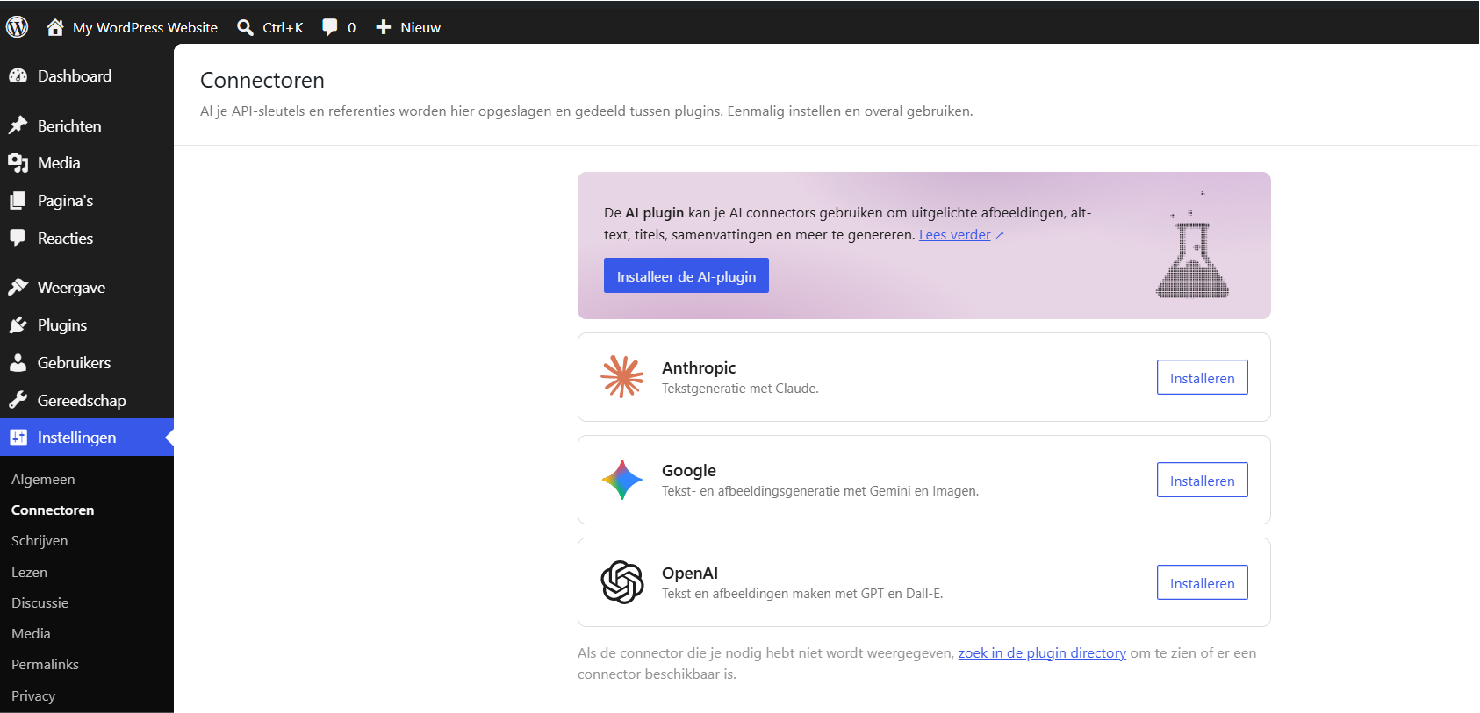1480x713 pixels.
Task: Click the Anthropic connector title text
Action: [x=699, y=367]
